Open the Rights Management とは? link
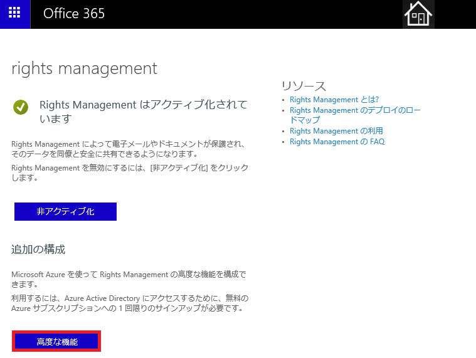Viewport: 476px width, 358px height. (x=334, y=100)
